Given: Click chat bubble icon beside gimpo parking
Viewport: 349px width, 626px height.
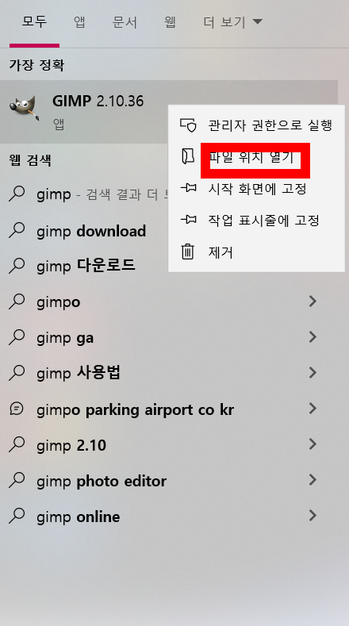Looking at the screenshot, I should click(17, 409).
